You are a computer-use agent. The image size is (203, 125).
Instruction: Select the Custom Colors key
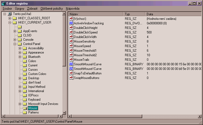[x=37, y=74]
